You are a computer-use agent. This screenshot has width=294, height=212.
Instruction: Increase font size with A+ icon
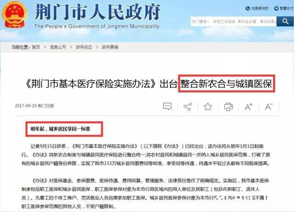pos(249,107)
